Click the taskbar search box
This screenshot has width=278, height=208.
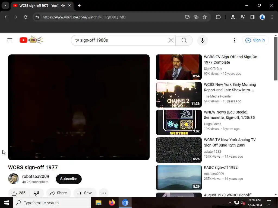click(52, 203)
